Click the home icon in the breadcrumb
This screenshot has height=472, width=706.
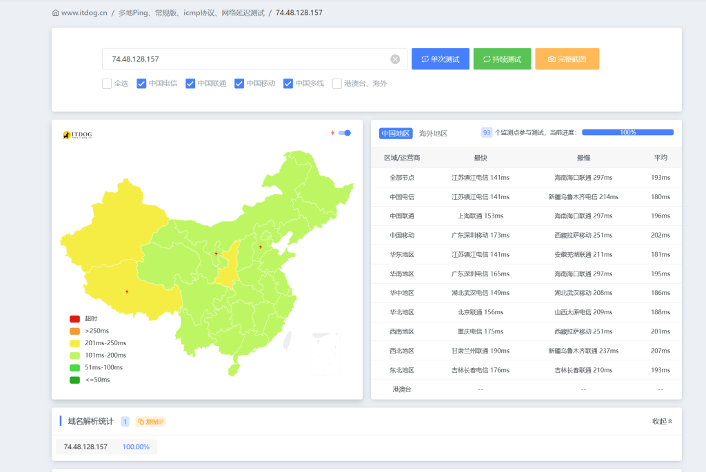55,12
